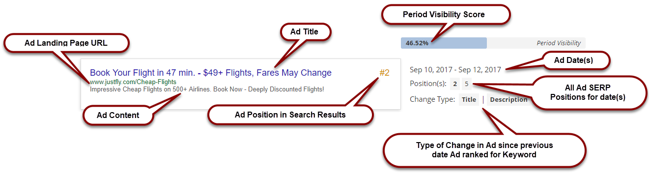Click the Period Visibility label on the bar

(x=559, y=43)
